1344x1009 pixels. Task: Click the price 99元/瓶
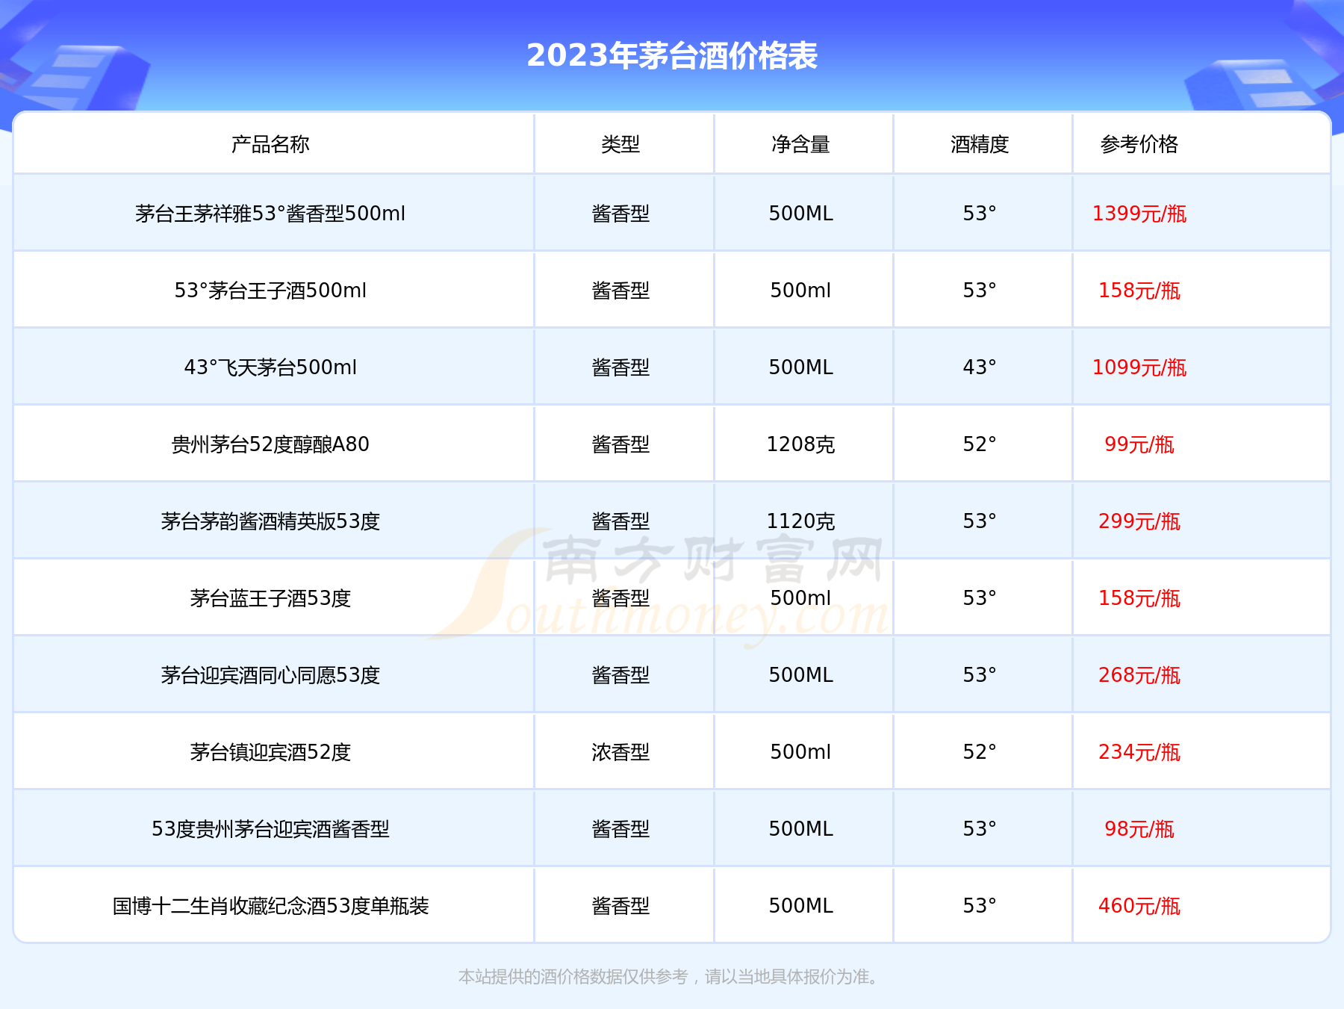tap(1139, 444)
